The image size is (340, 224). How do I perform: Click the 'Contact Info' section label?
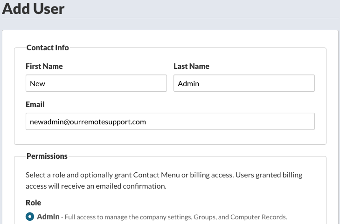click(x=48, y=48)
